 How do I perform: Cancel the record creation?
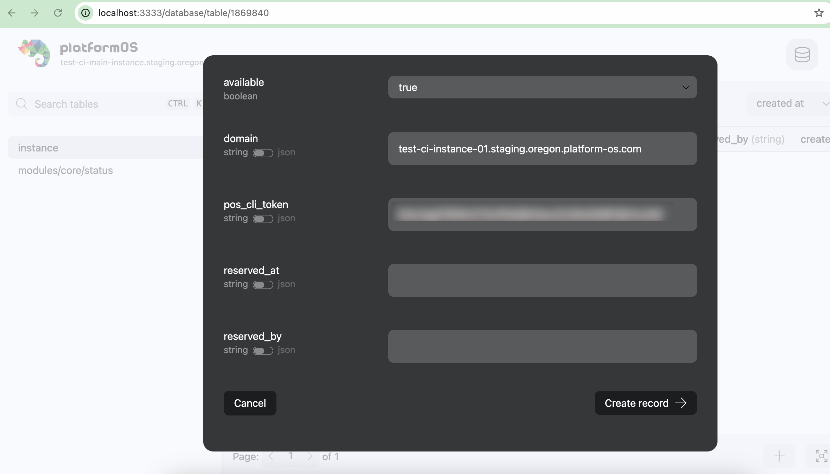click(x=249, y=403)
